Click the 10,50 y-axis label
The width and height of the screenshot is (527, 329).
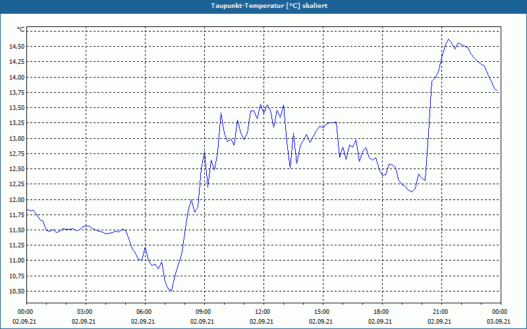(x=16, y=291)
